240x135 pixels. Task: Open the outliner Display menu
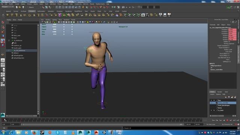(9, 20)
